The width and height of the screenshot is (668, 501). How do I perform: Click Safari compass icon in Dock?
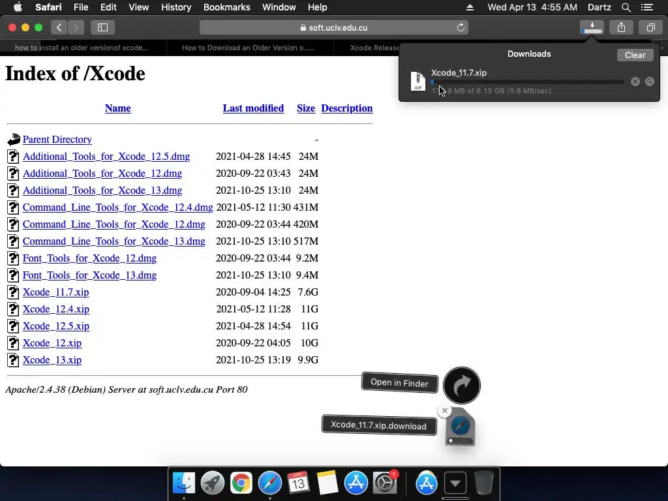pyautogui.click(x=270, y=483)
